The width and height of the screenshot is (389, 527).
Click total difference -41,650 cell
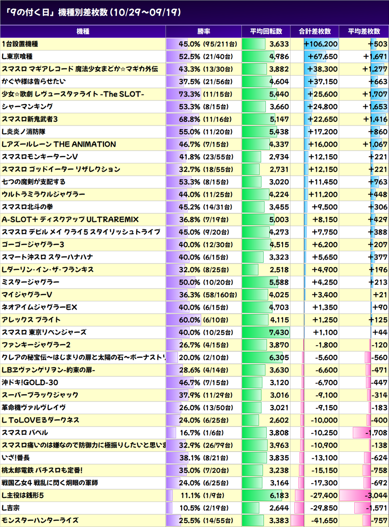click(x=315, y=520)
